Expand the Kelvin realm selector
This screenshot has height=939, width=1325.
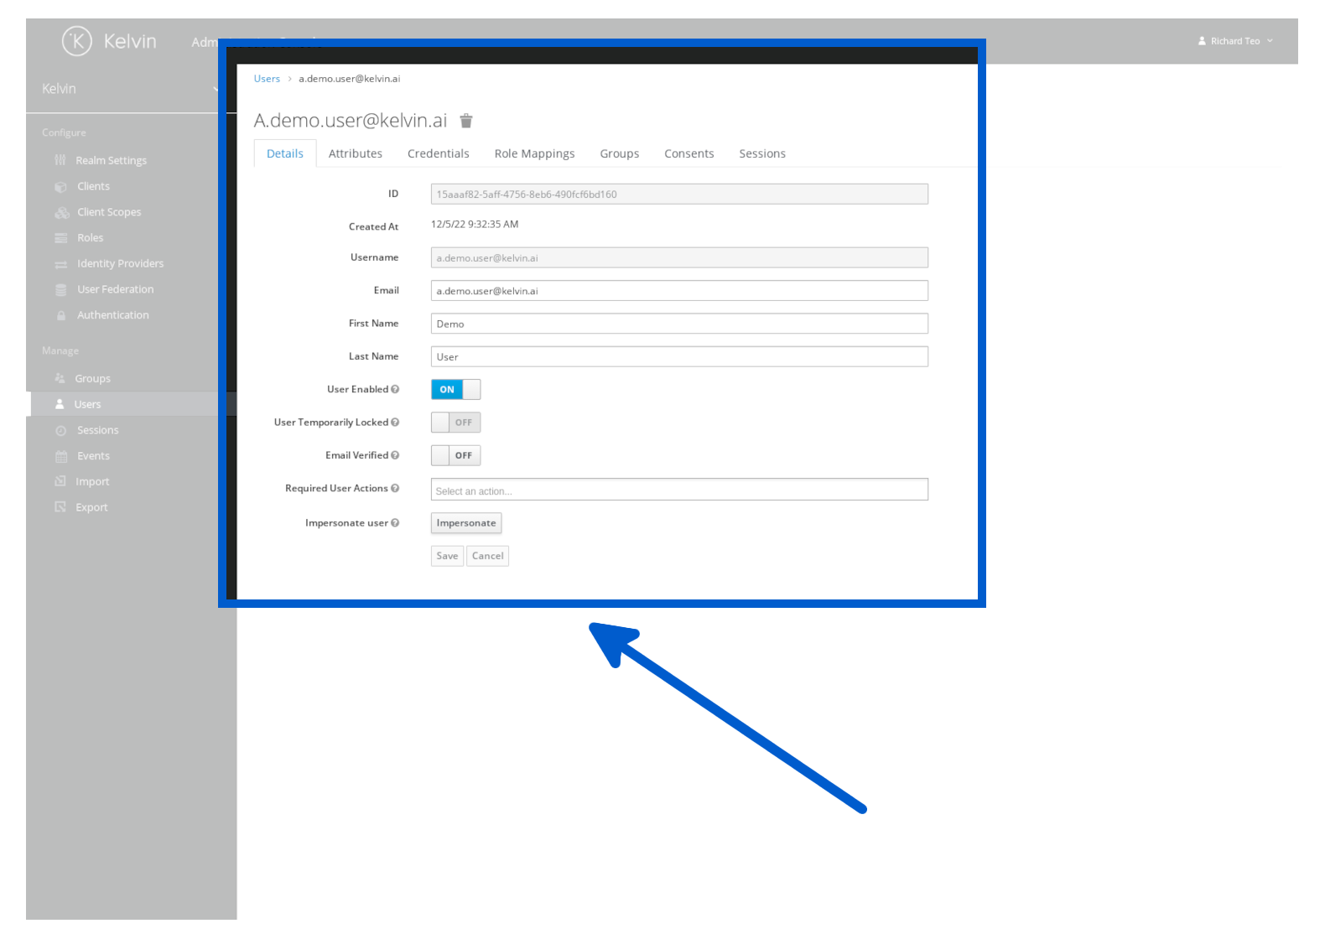point(126,89)
